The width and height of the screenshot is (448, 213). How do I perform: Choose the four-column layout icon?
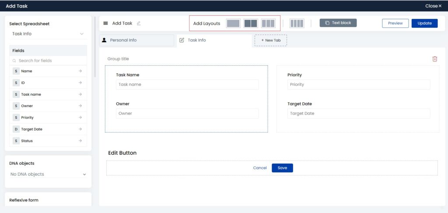tap(297, 24)
